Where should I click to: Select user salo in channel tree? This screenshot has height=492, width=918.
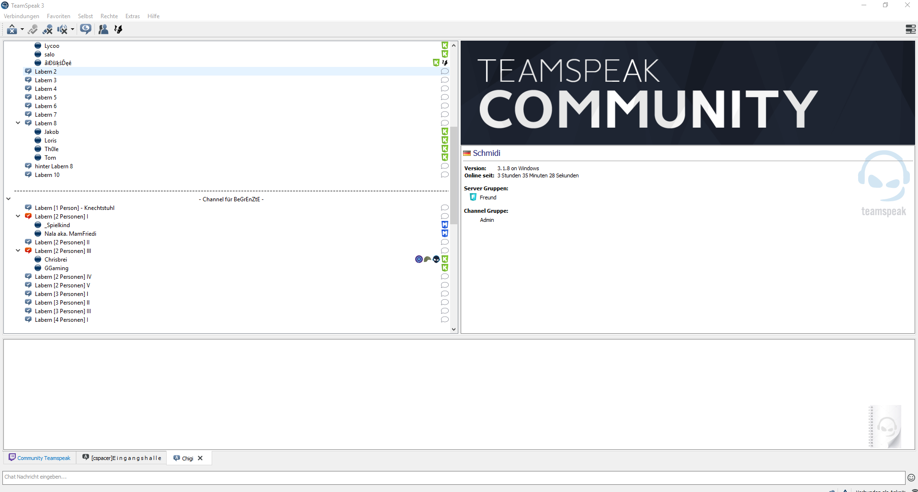click(49, 55)
